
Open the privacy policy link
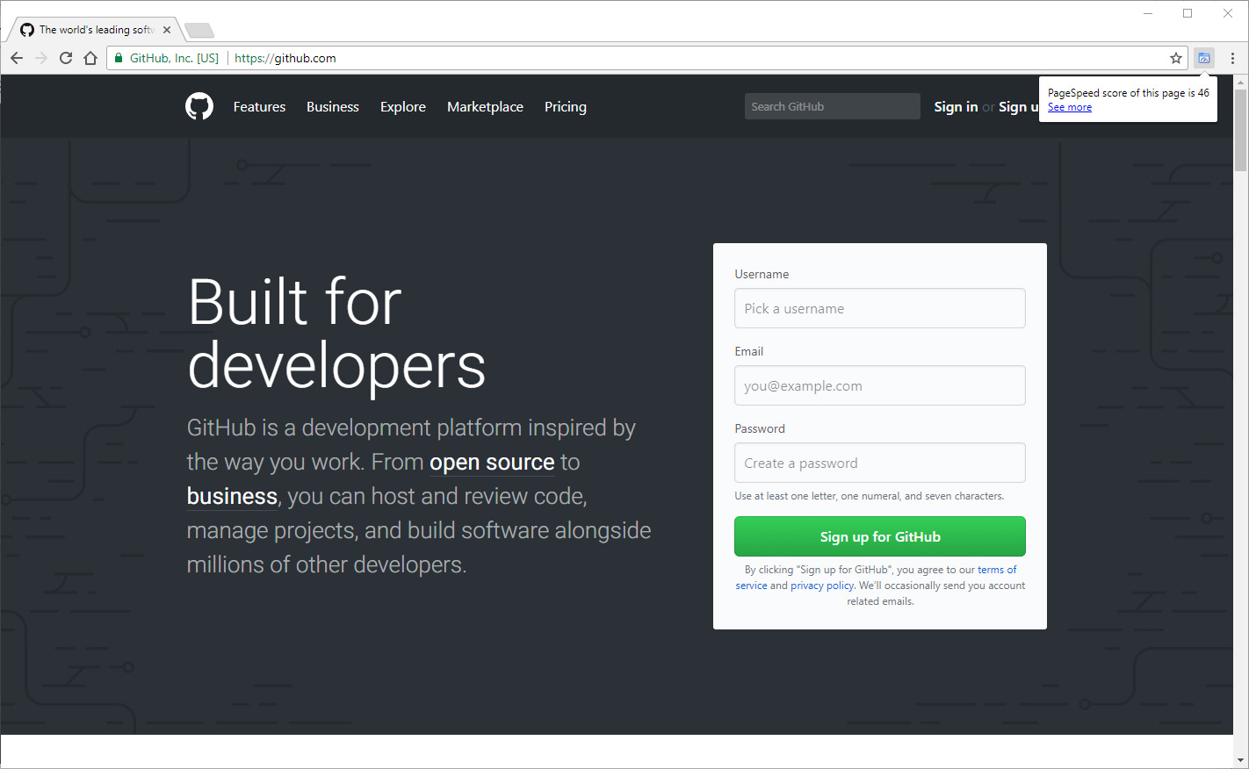click(822, 586)
